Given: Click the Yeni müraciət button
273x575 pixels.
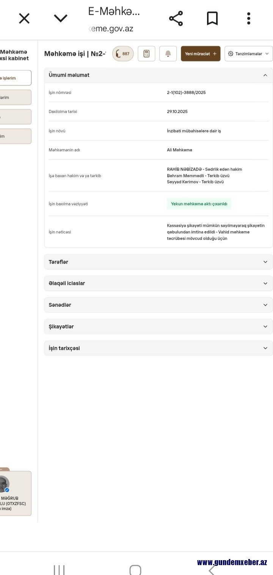Looking at the screenshot, I should [x=201, y=54].
